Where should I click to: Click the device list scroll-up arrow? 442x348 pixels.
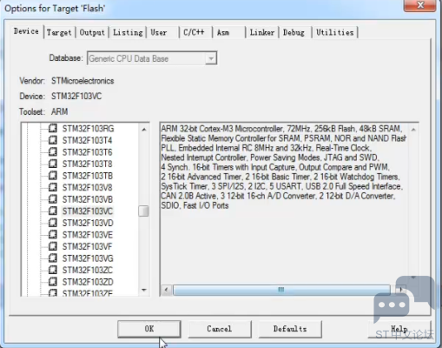tap(144, 130)
